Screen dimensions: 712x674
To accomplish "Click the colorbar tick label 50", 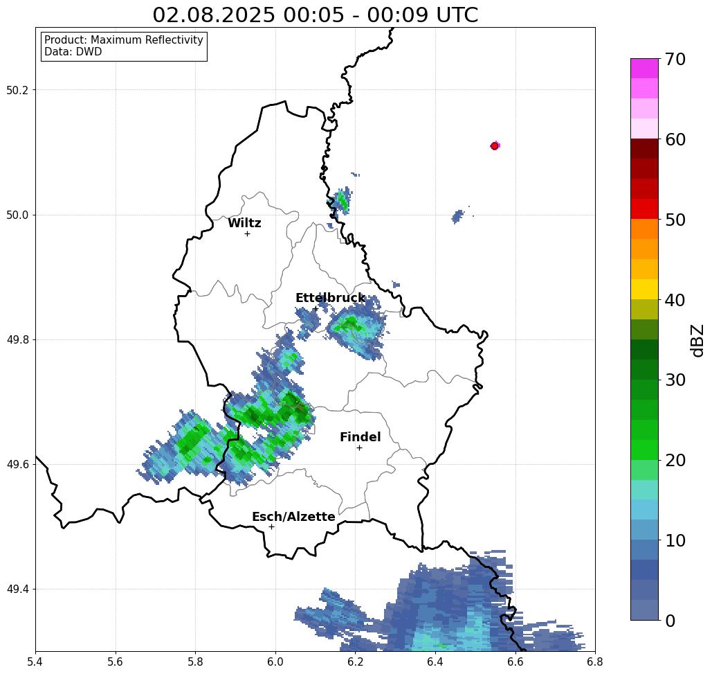I will click(675, 220).
